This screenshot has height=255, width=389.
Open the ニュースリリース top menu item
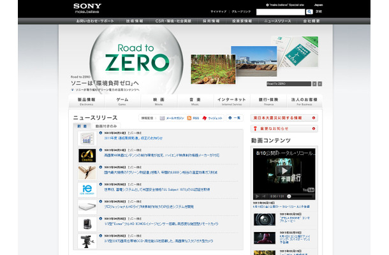[x=277, y=21]
